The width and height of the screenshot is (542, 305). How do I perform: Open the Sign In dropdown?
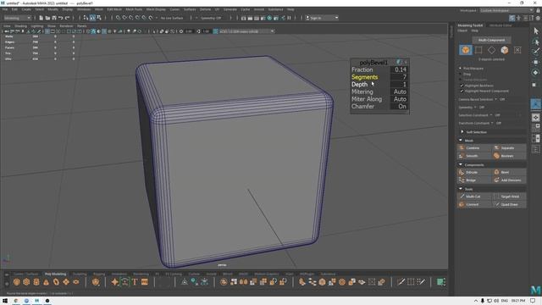(322, 18)
